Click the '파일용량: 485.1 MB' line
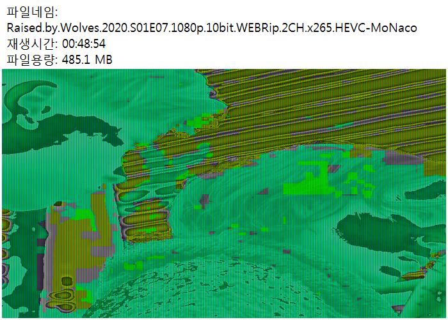 pos(60,59)
